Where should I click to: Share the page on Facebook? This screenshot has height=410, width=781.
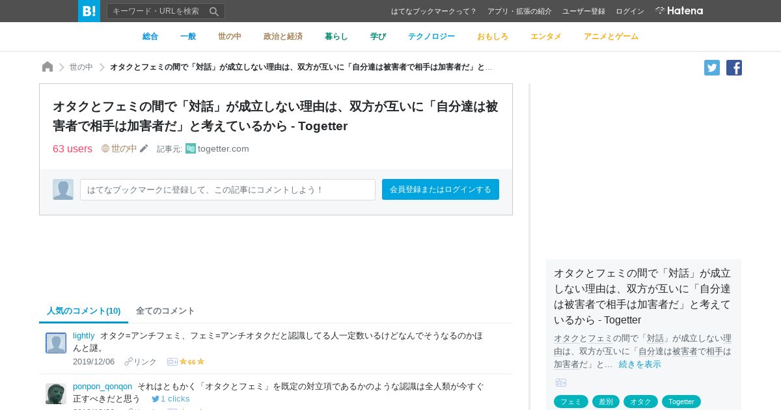click(734, 68)
